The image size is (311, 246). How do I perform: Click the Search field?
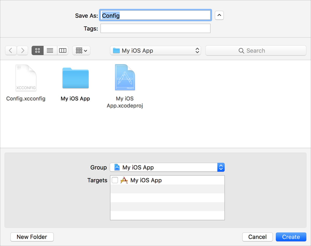(x=256, y=51)
